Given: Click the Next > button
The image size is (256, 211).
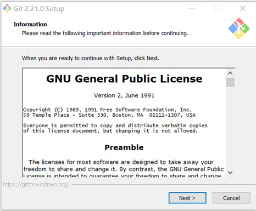Looking at the screenshot, I should coord(187,198).
